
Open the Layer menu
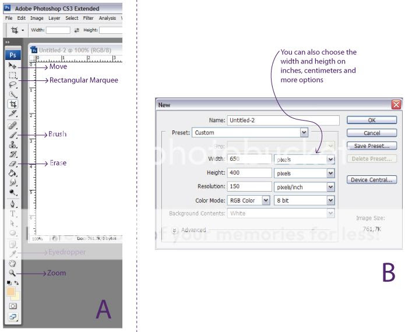pyautogui.click(x=54, y=18)
